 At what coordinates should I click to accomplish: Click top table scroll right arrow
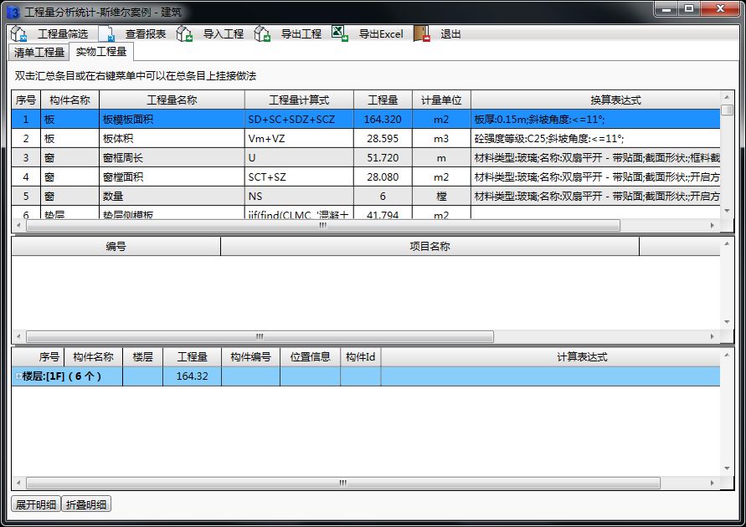click(x=713, y=225)
